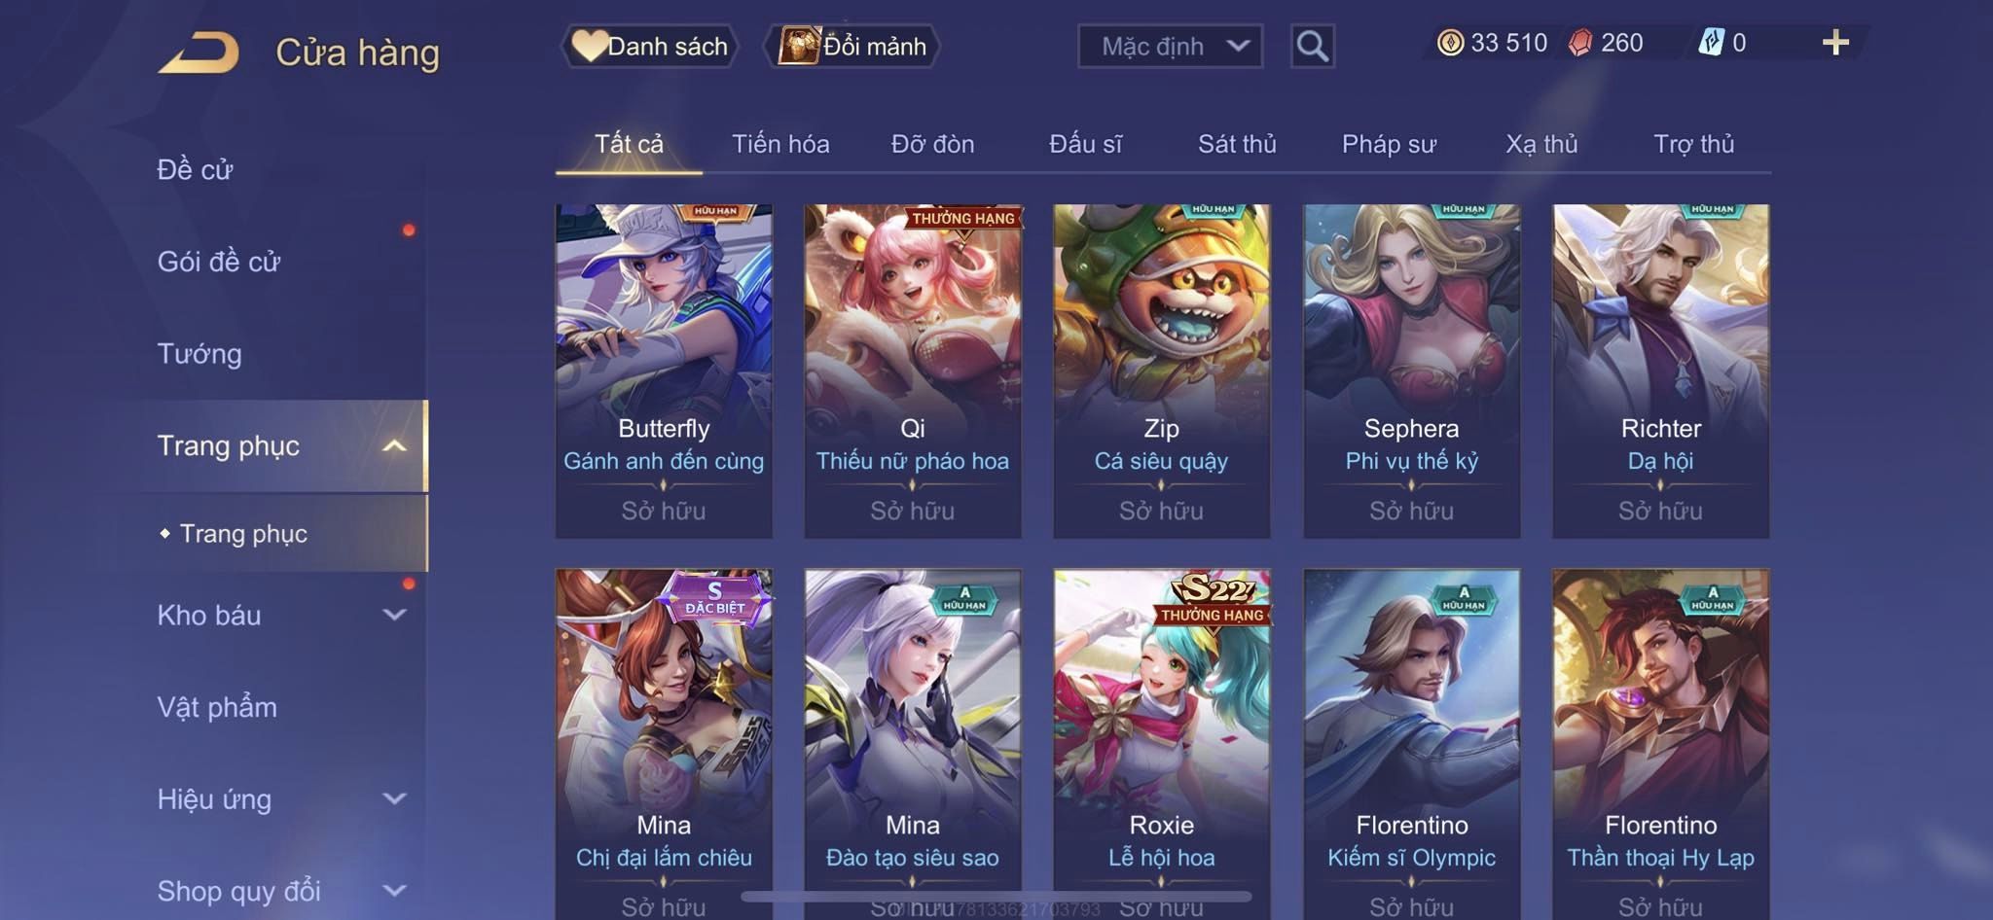Open Gói đề cử in sidebar
1993x920 pixels.
click(219, 262)
